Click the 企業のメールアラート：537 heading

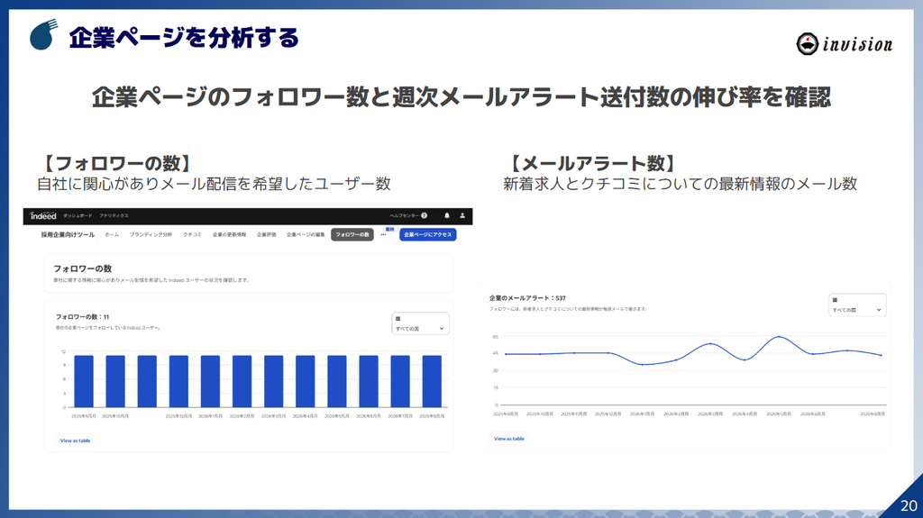[x=527, y=298]
